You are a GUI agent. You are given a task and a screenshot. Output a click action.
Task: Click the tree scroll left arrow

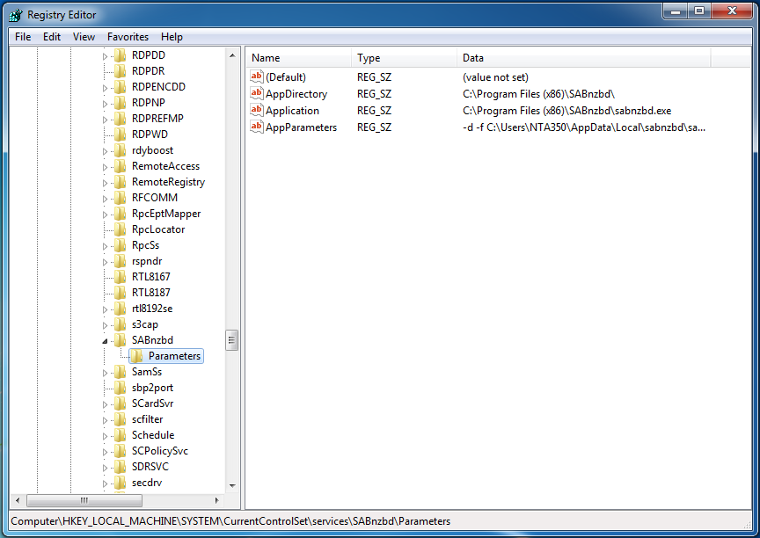[x=18, y=500]
